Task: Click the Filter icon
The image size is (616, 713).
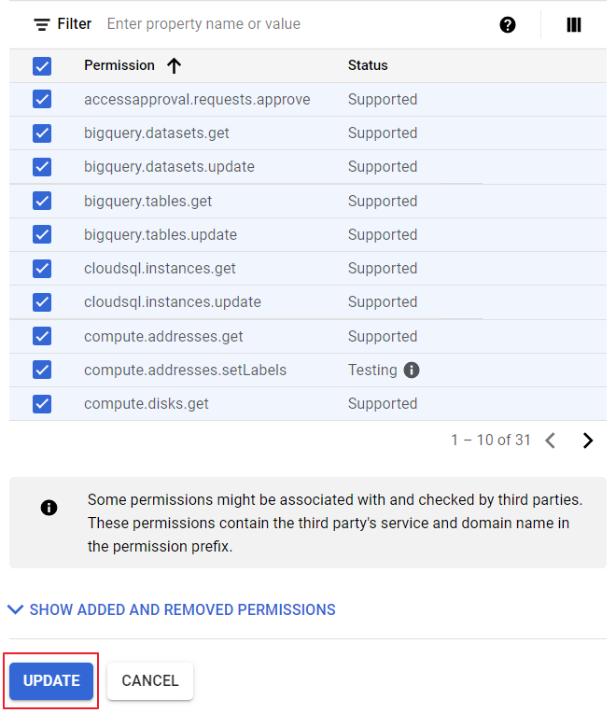Action: (42, 24)
